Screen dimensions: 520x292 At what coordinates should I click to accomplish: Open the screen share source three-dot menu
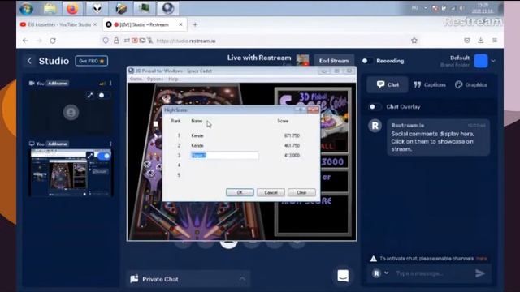click(x=110, y=144)
